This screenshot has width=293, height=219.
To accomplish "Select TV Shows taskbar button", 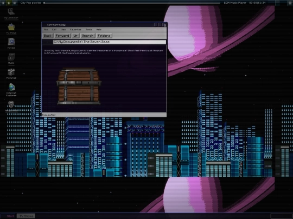I will click(x=26, y=216).
